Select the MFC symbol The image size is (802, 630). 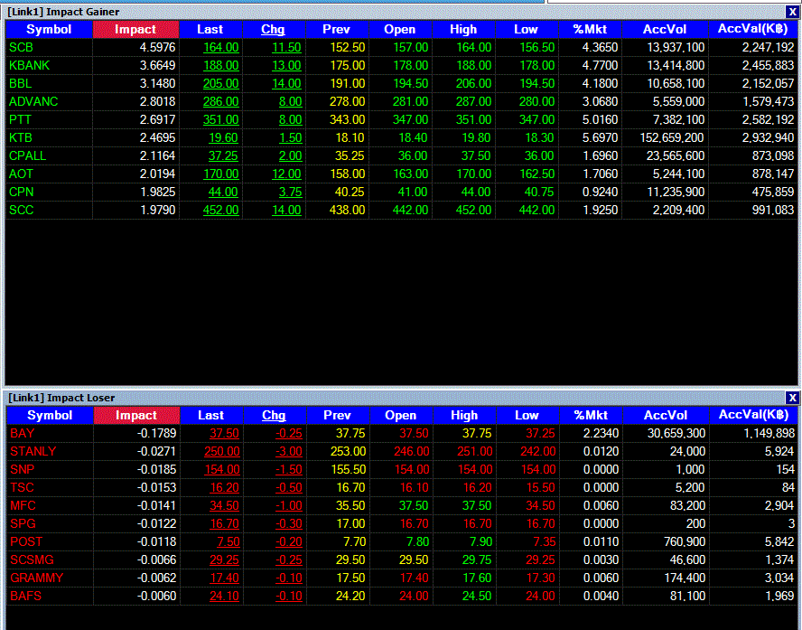(23, 505)
